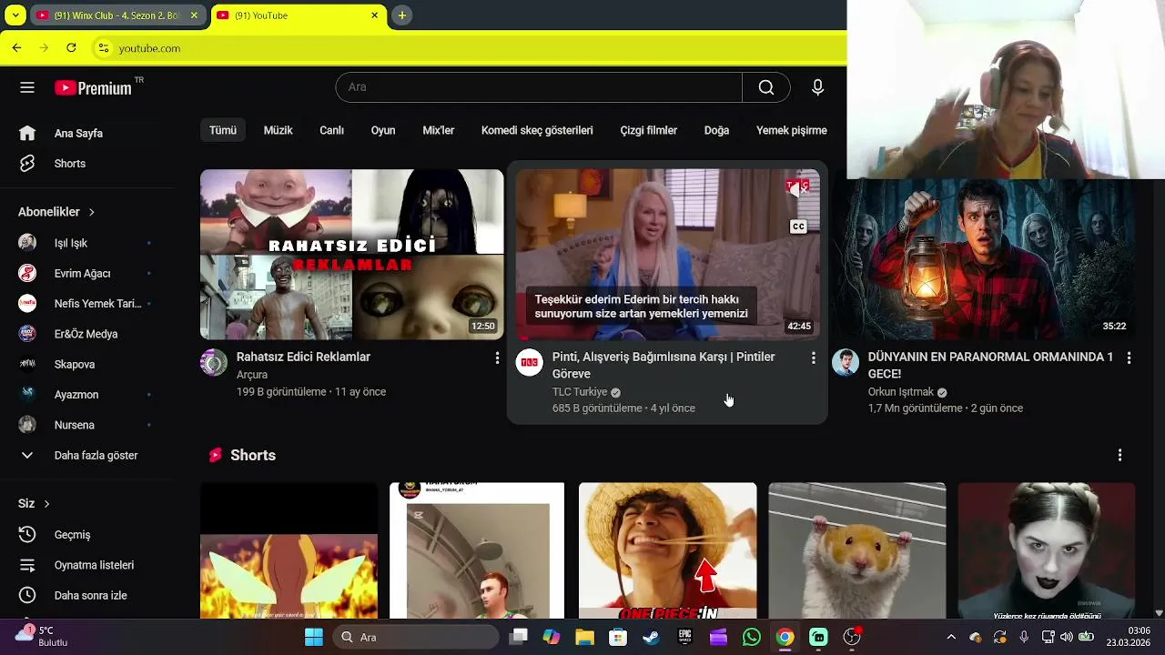Start voice search with the microphone
This screenshot has width=1165, height=655.
817,87
